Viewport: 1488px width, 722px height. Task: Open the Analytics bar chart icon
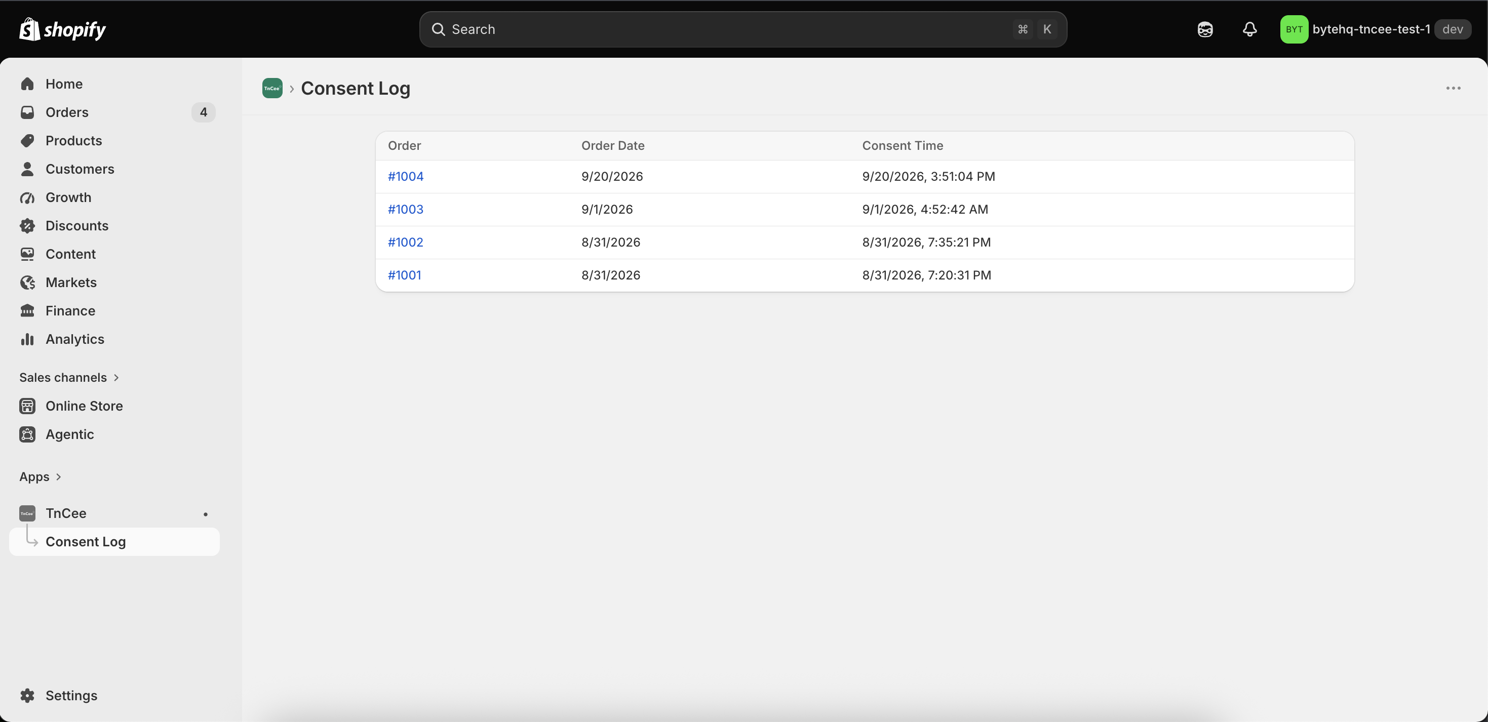point(27,339)
